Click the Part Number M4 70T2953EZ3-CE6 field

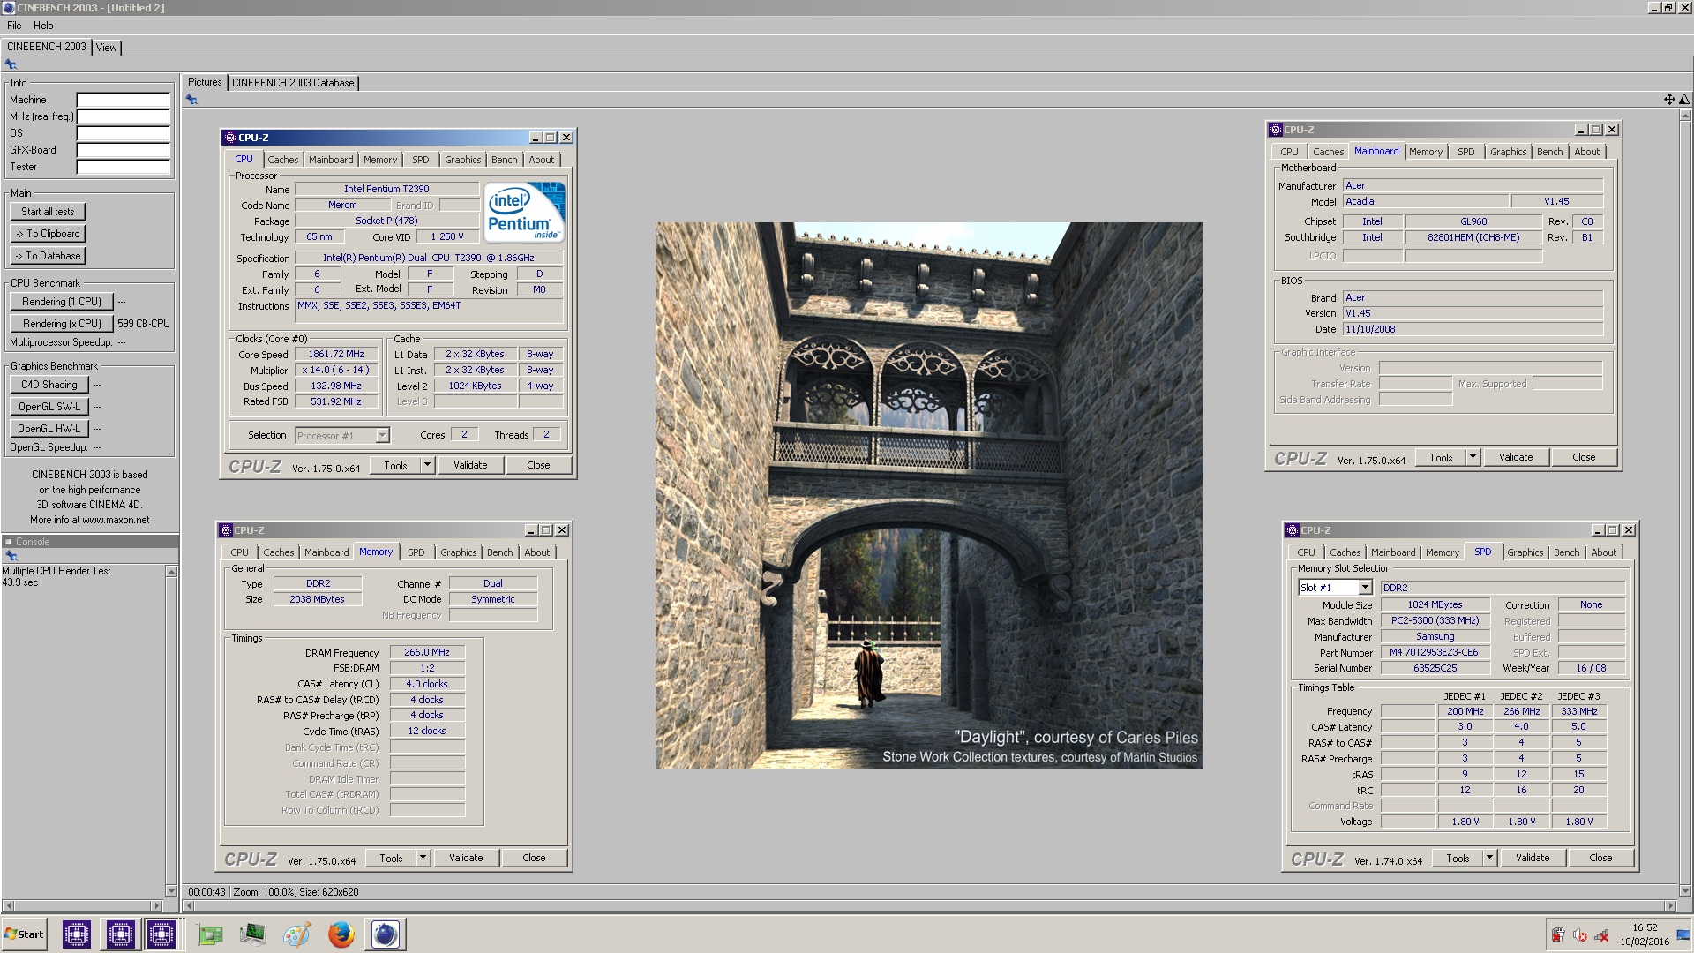(x=1435, y=652)
